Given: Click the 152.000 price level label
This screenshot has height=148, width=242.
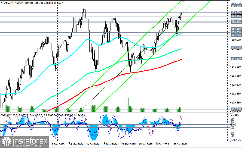Looking at the screenshot, I should pos(236,35).
